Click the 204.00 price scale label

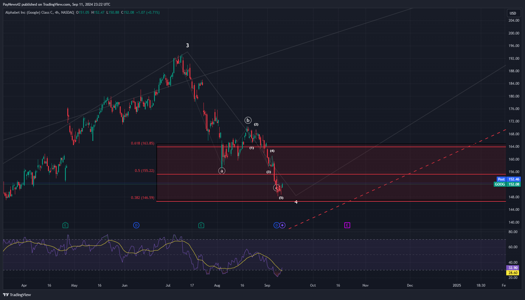(x=514, y=21)
